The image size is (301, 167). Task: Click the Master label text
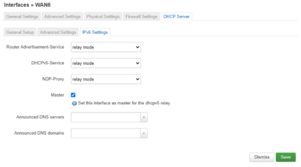point(57,95)
